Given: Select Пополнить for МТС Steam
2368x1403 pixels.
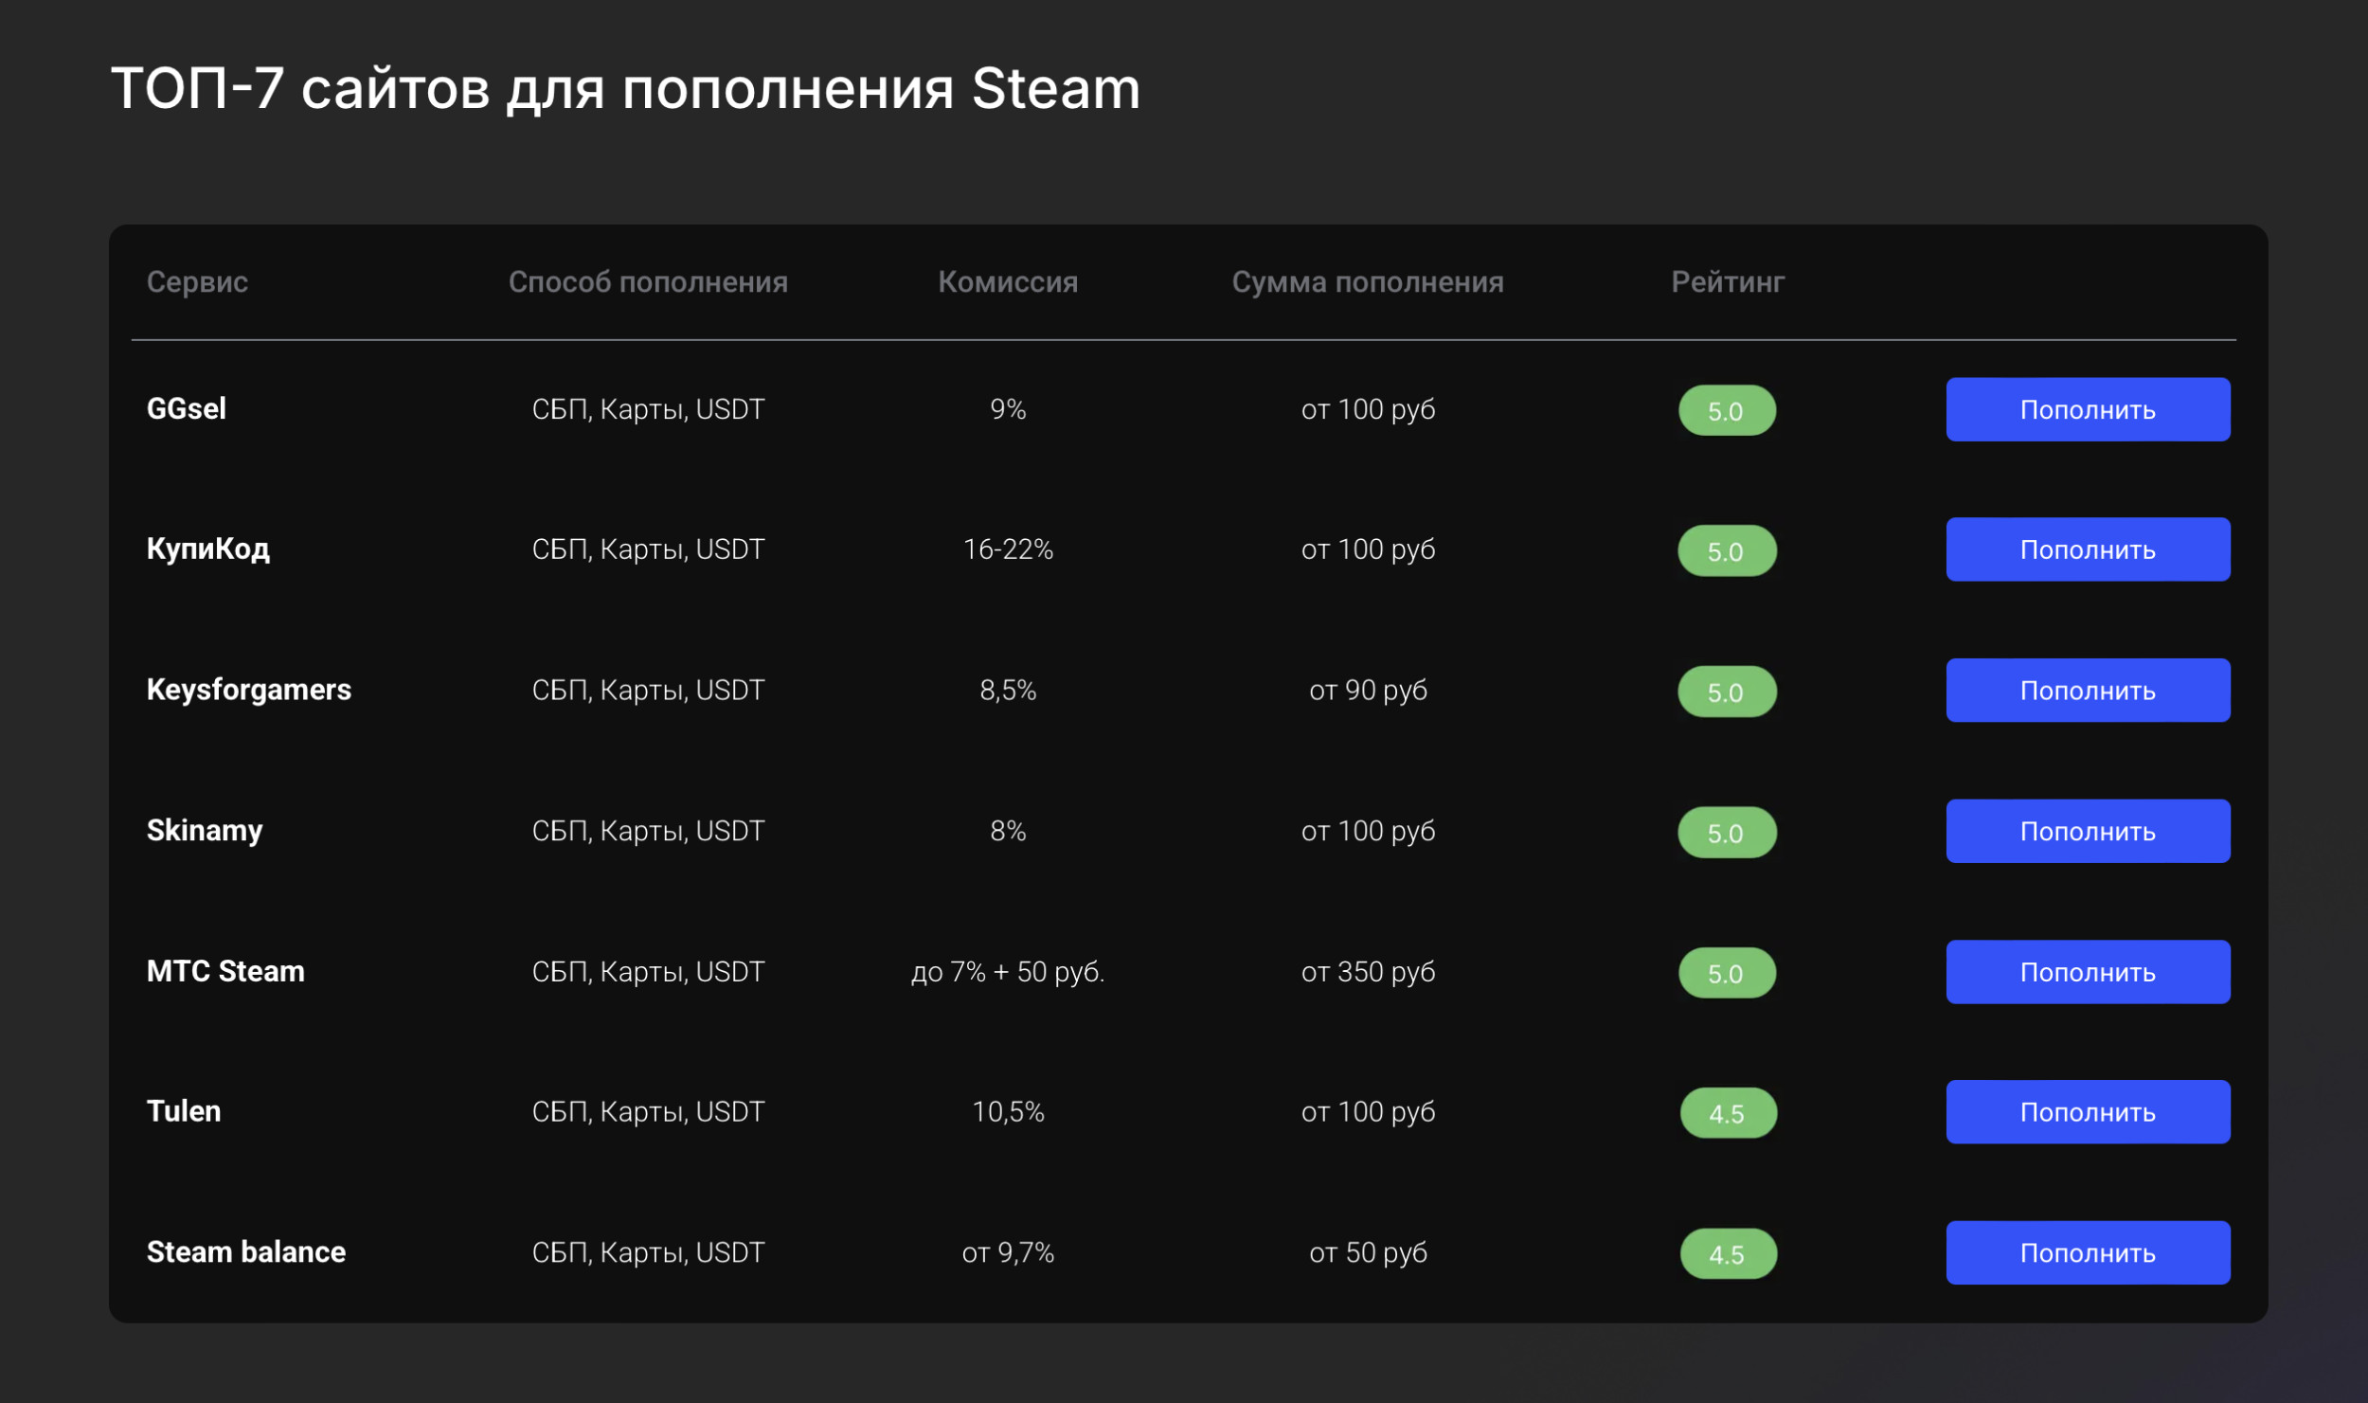Looking at the screenshot, I should (2087, 972).
